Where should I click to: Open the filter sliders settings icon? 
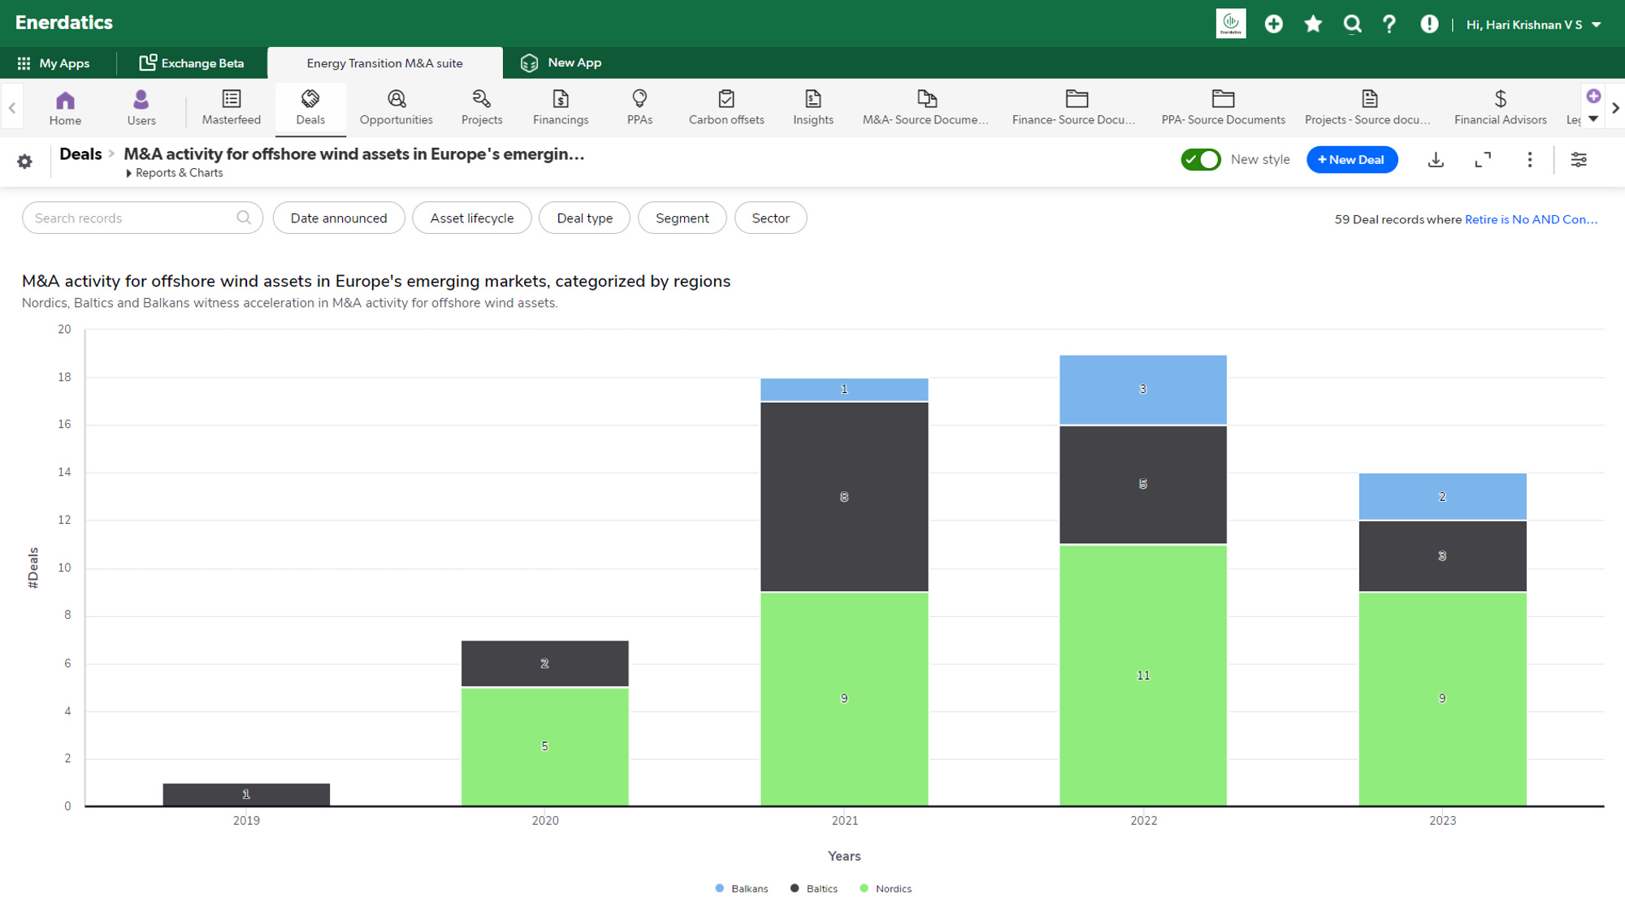[x=1578, y=160]
